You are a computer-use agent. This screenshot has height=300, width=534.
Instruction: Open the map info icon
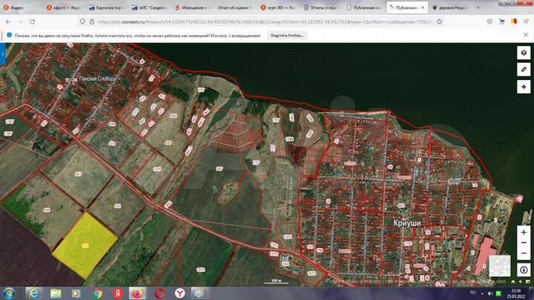(x=523, y=268)
